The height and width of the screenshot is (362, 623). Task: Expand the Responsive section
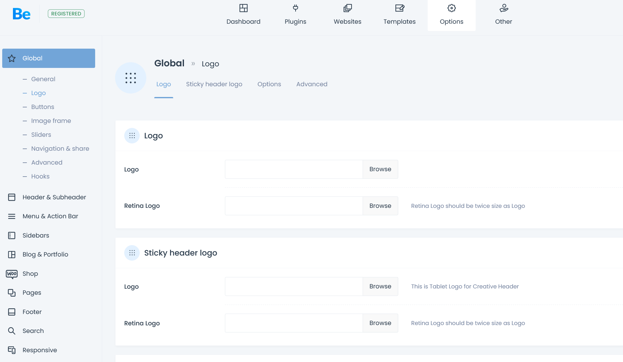[x=40, y=350]
